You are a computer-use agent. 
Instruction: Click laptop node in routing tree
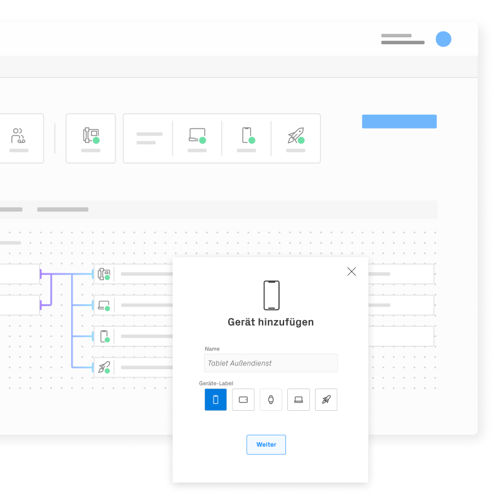104,305
